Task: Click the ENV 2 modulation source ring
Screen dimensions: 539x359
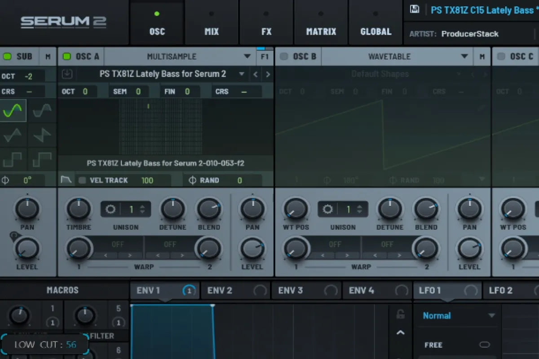Action: (x=260, y=291)
